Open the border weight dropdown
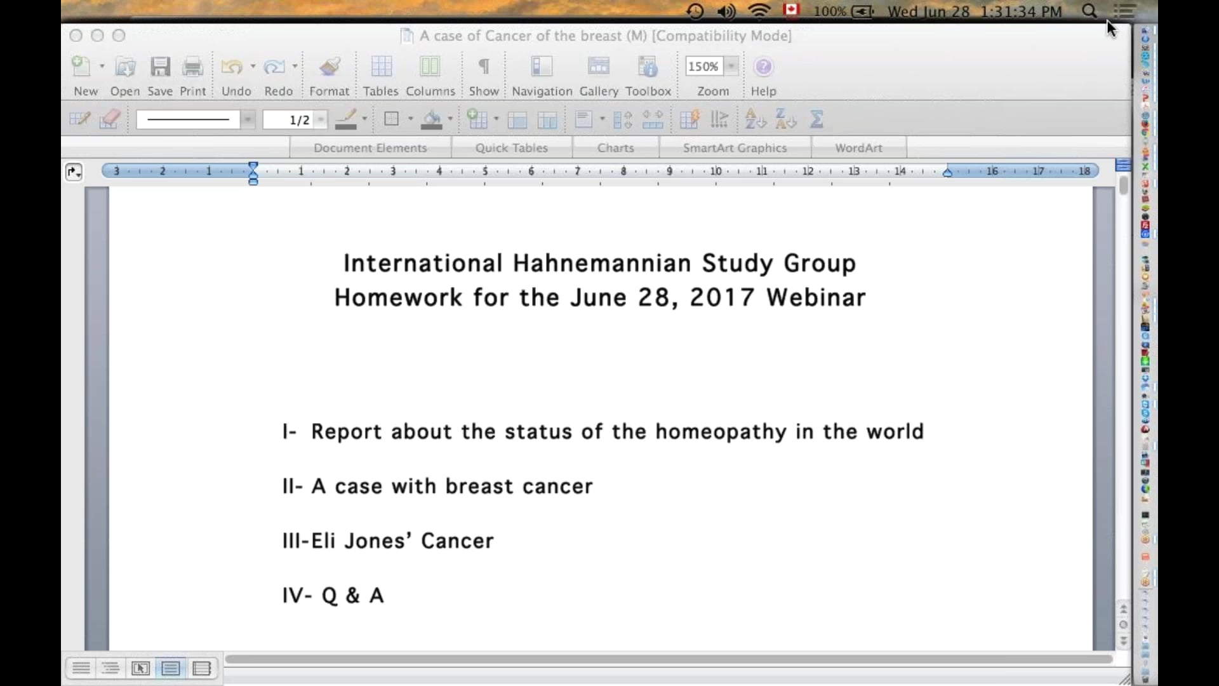 point(321,119)
